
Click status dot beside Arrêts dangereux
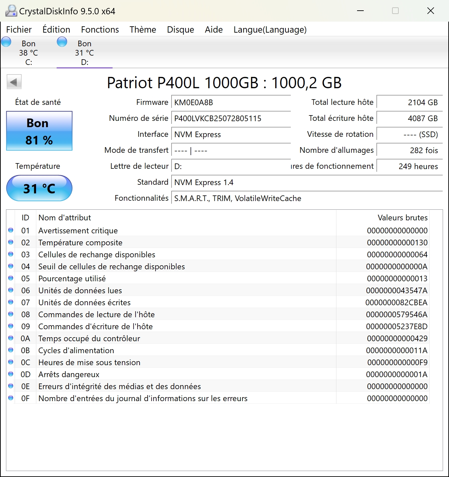(11, 374)
